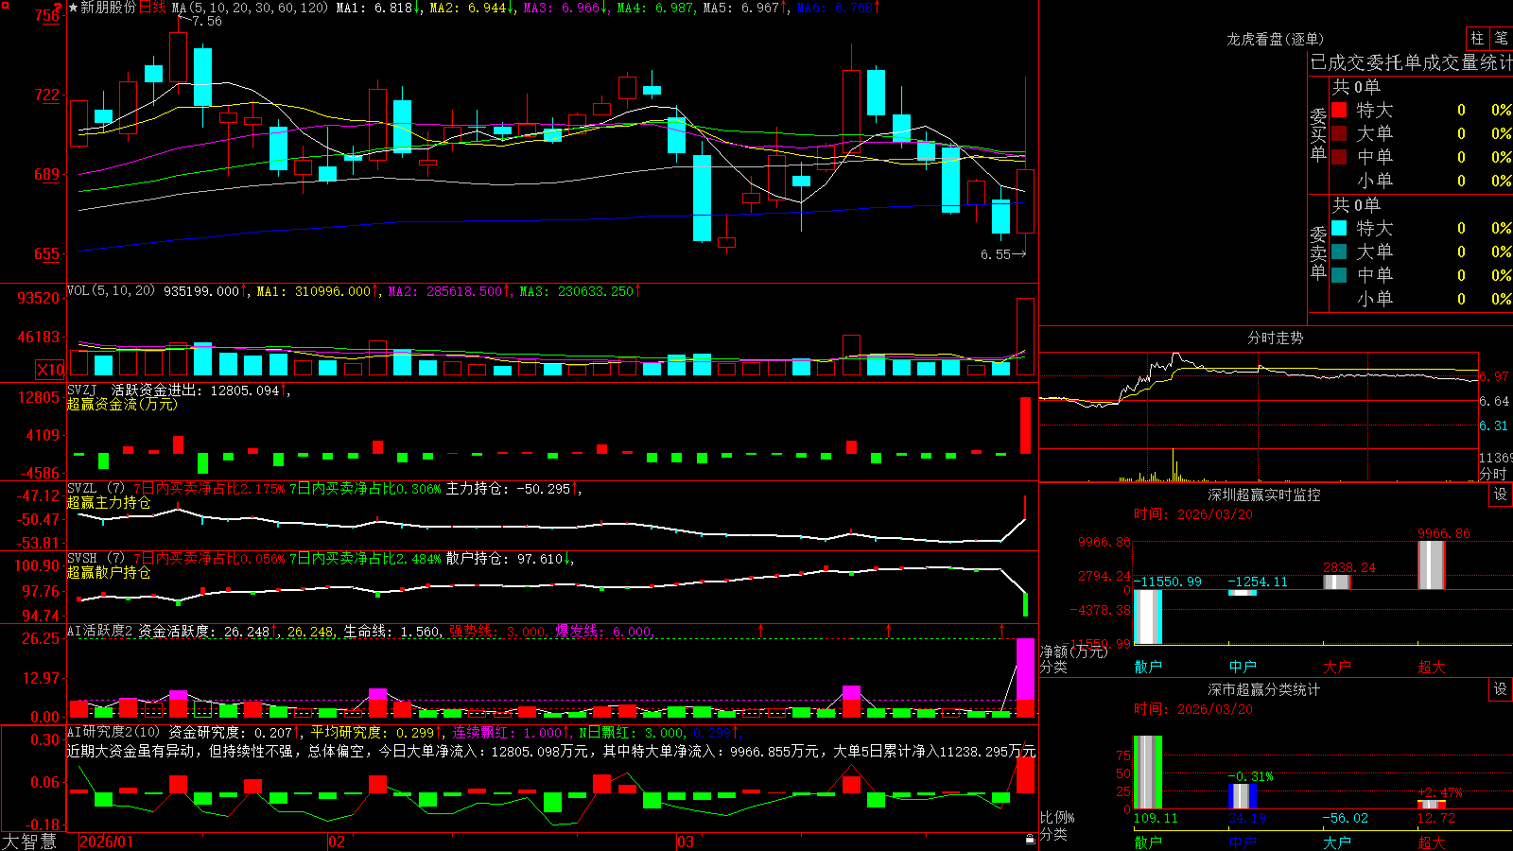Screen dimensions: 1513x851
Task: Click the 龙虎看盘(逐单) panel title
Action: [1276, 39]
